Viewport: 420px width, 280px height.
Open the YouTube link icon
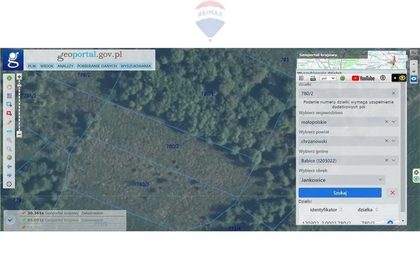(363, 78)
